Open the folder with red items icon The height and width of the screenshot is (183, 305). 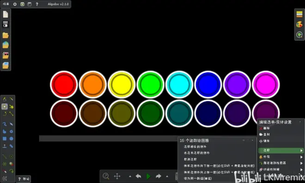6,55
